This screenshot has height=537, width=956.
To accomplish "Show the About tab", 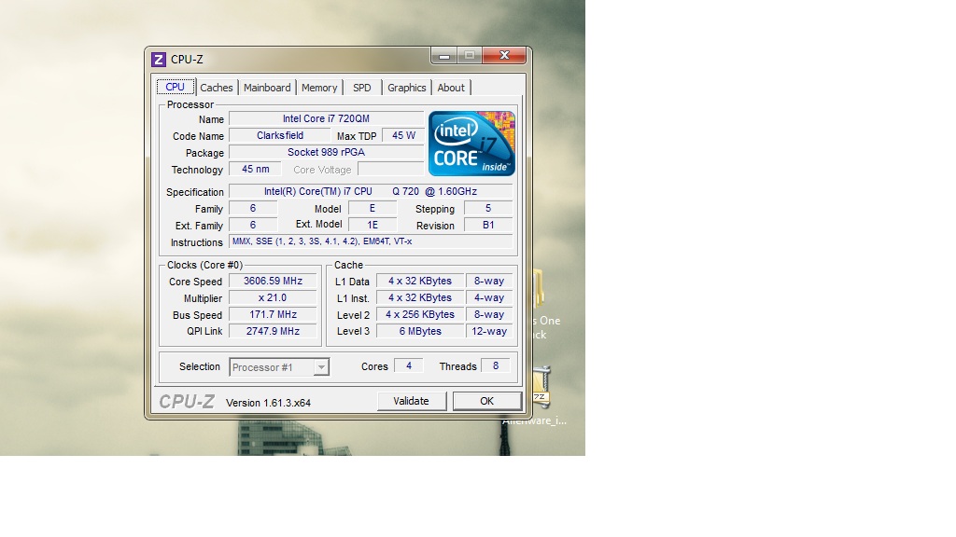I will [x=451, y=88].
